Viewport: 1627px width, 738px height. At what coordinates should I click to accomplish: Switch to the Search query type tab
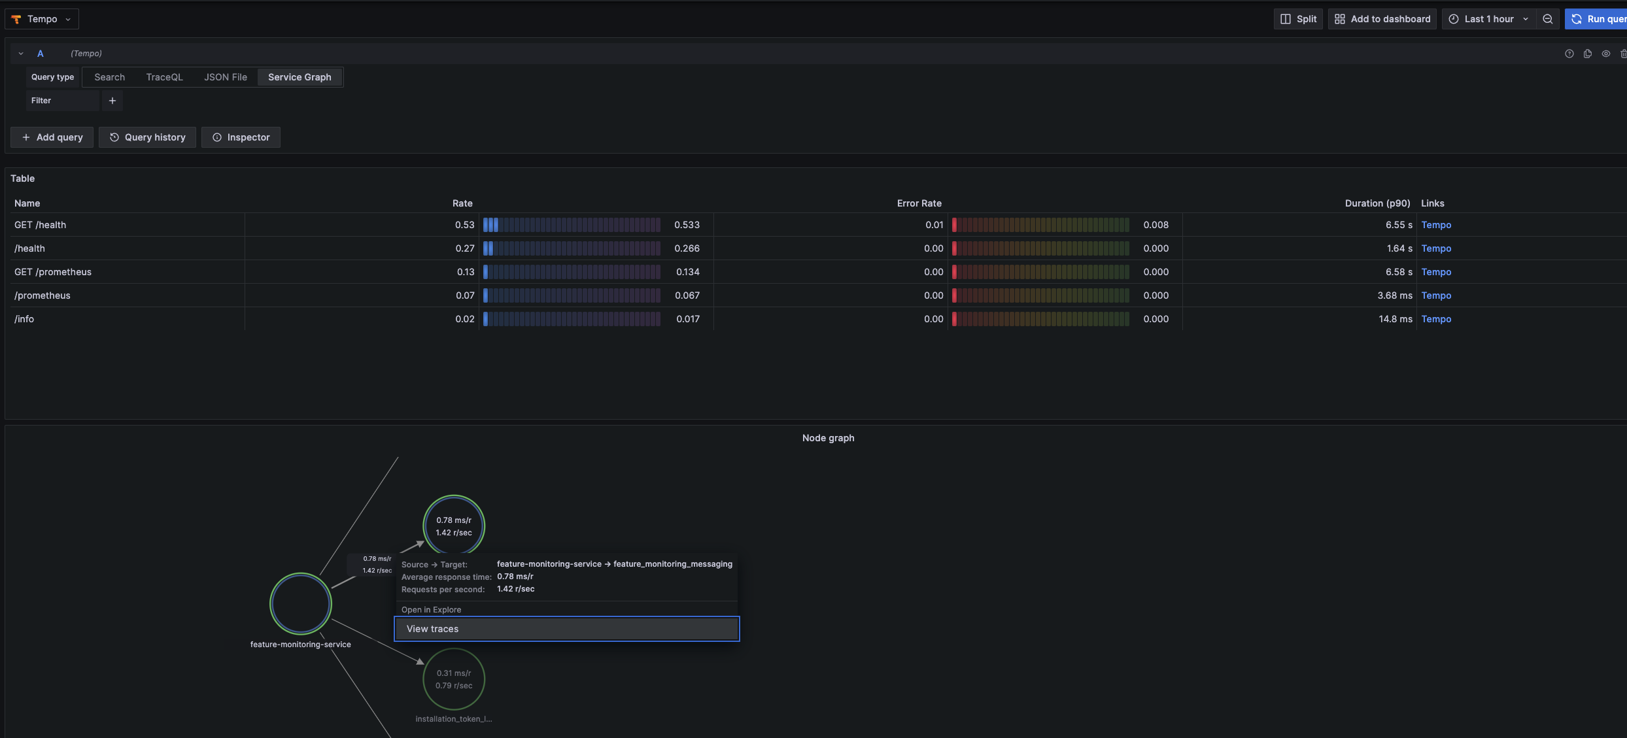click(x=109, y=76)
